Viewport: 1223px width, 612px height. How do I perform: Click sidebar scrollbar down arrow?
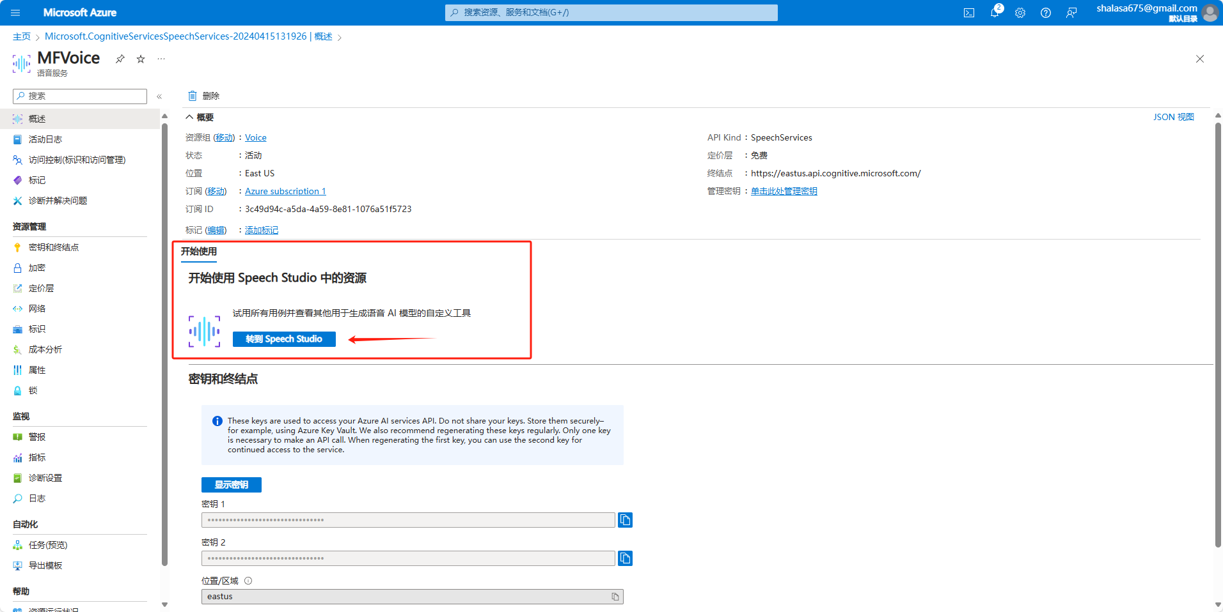tap(164, 604)
